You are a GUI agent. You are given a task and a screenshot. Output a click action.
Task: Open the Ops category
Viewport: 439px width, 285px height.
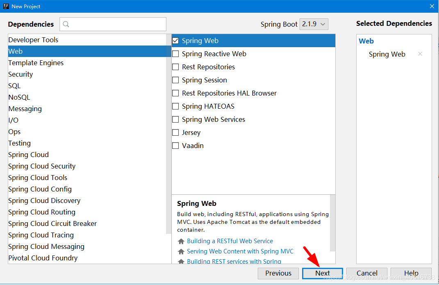tap(87, 132)
